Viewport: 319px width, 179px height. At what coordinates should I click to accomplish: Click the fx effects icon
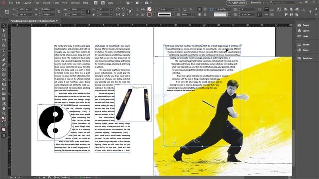click(191, 9)
